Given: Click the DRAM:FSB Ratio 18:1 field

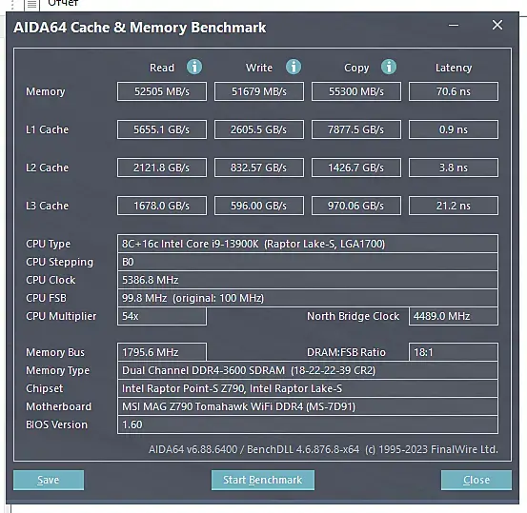Looking at the screenshot, I should click(x=454, y=352).
